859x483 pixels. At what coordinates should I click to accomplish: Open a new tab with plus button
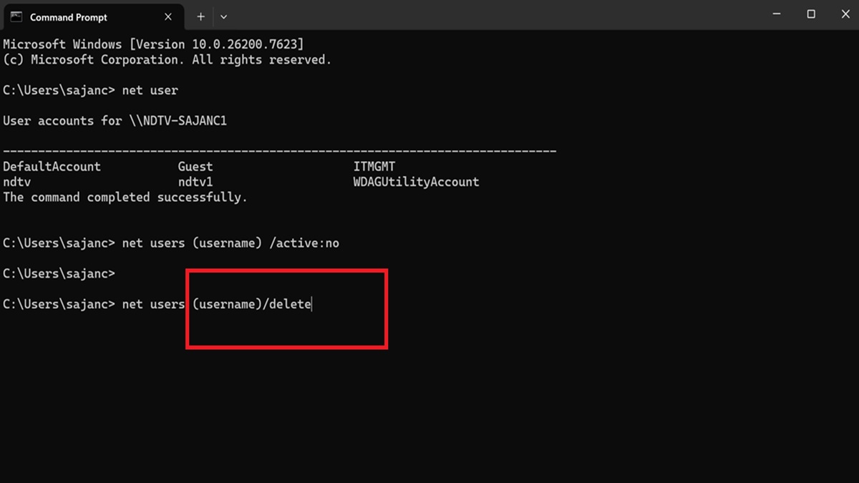coord(201,16)
